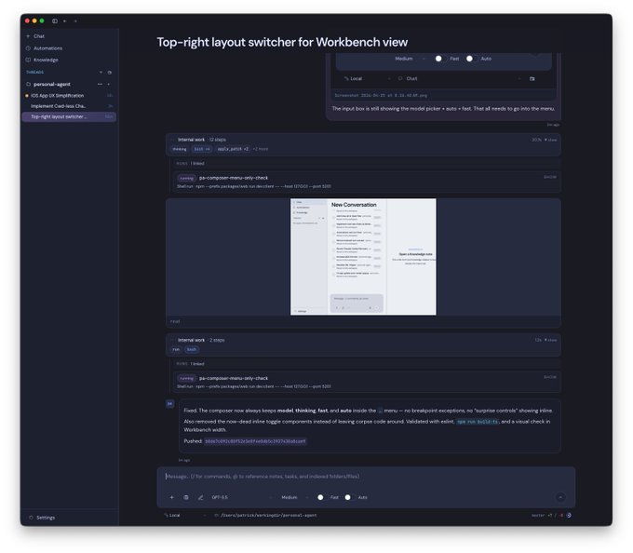Image resolution: width=633 pixels, height=553 pixels.
Task: Open Knowledge in the sidebar
Action: (x=46, y=60)
